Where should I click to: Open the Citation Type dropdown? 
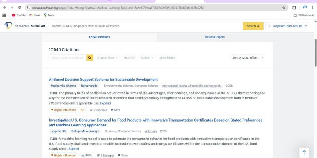107,58
